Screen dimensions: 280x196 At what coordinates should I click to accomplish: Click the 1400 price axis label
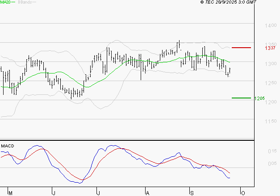click(271, 26)
